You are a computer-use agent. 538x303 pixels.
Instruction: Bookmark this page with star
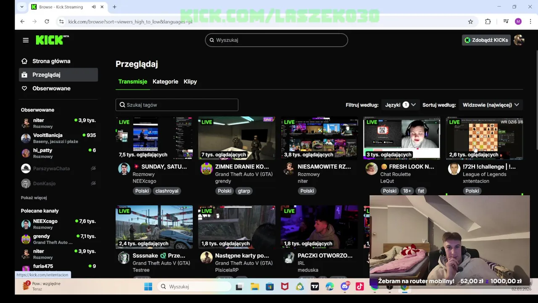[470, 21]
